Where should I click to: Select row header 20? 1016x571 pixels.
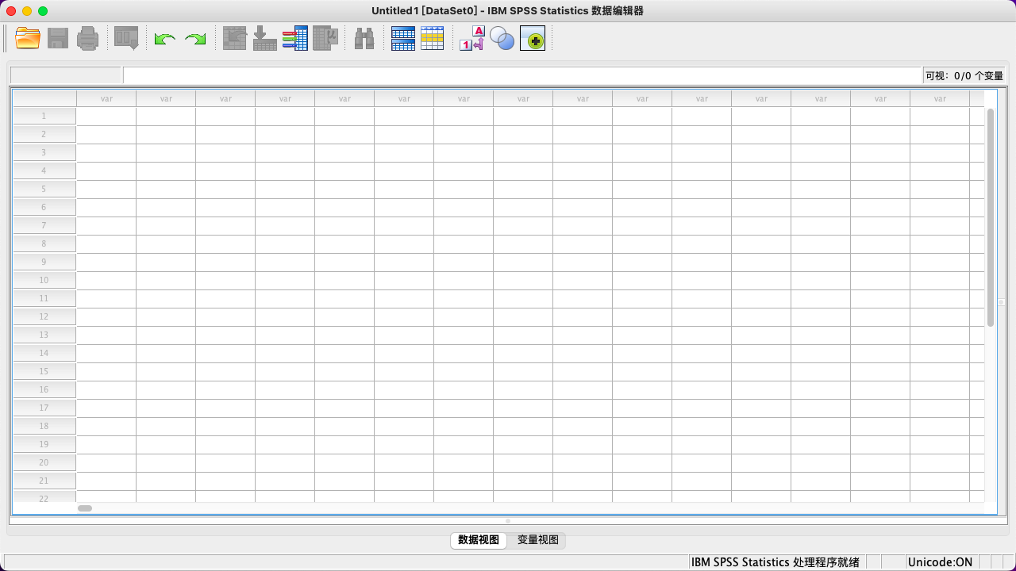pos(44,462)
